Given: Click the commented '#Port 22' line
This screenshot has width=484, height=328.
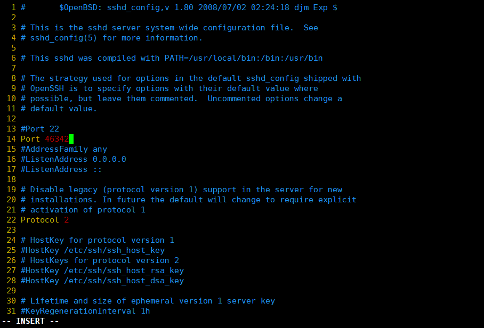Looking at the screenshot, I should (40, 129).
